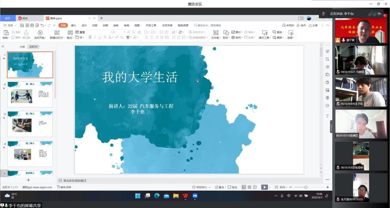The height and width of the screenshot is (208, 390).
Task: Switch to slide sorter grid view icon
Action: click(x=249, y=187)
